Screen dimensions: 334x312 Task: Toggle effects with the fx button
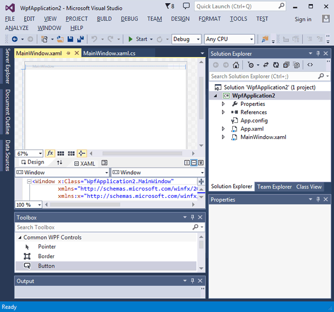click(x=50, y=153)
